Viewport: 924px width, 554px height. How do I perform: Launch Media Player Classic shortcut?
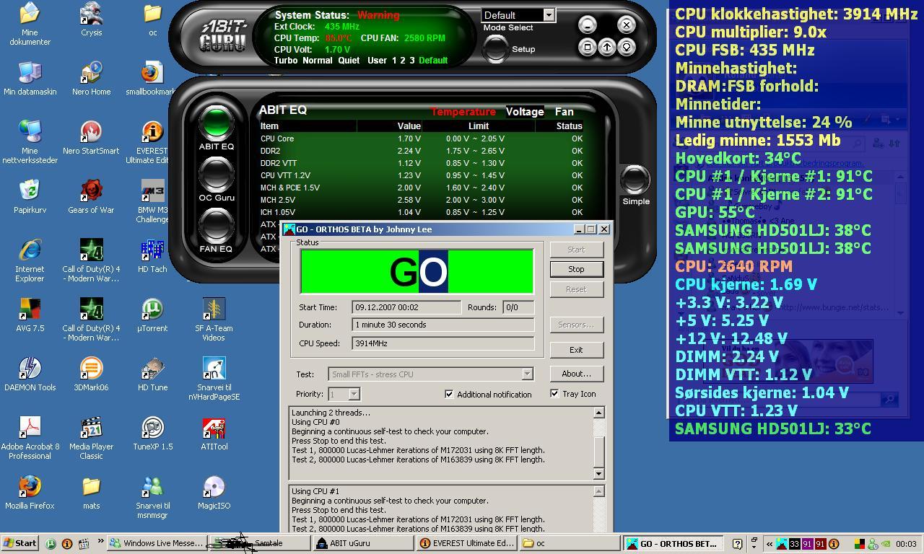click(92, 438)
